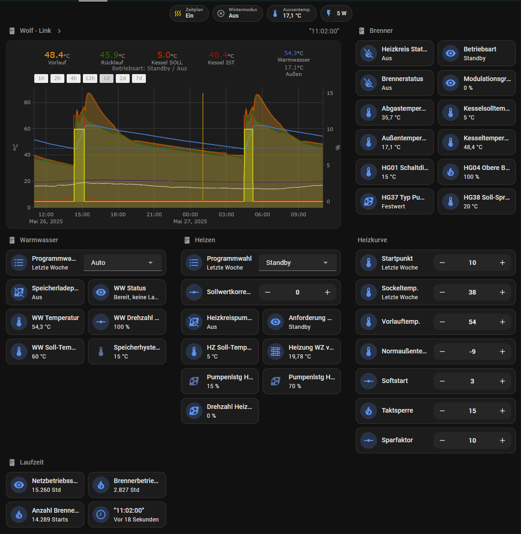This screenshot has width=521, height=534.
Task: Select the 12h chart range tab
Action: [90, 78]
